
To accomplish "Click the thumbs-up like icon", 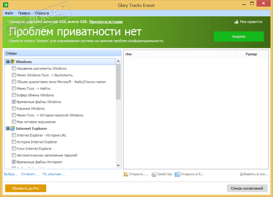I will (236, 22).
